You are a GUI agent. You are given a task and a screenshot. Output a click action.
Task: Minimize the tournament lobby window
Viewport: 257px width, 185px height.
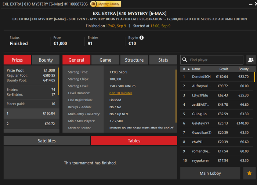click(250, 4)
